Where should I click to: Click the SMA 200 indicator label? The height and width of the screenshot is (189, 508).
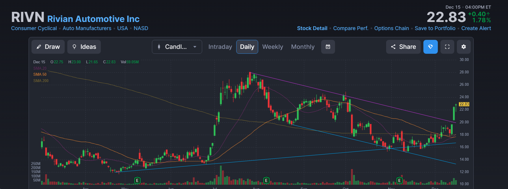point(41,81)
